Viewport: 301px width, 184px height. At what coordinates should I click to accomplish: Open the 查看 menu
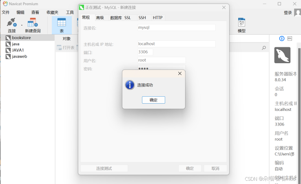tap(35, 13)
